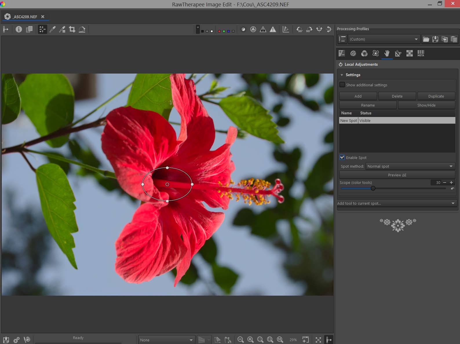This screenshot has height=344, width=460.
Task: Pick the white balance eyedropper tool
Action: coord(52,29)
